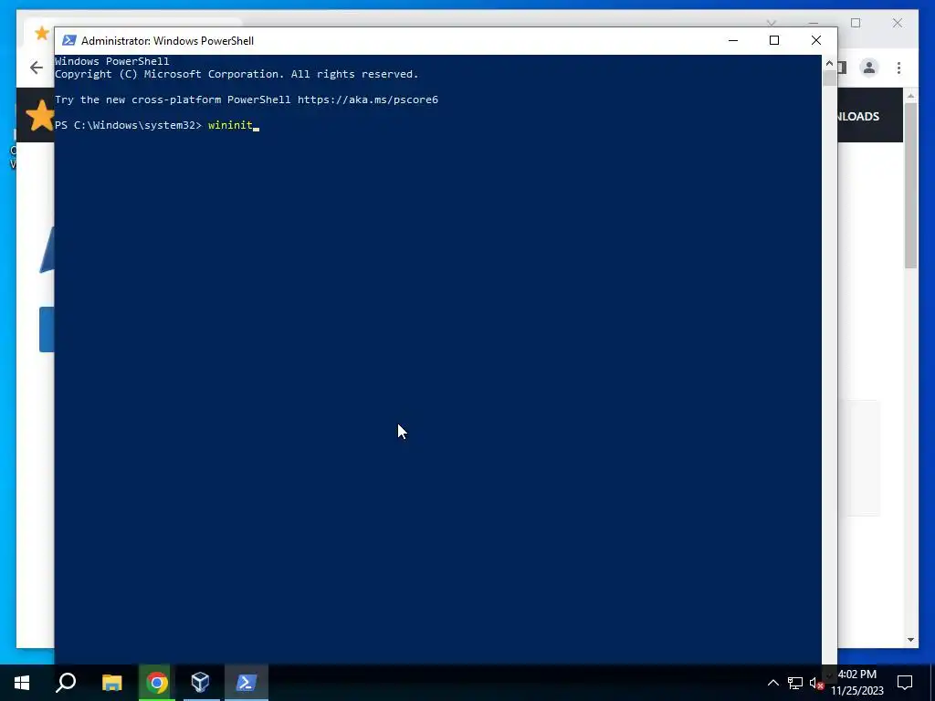This screenshot has width=935, height=701.
Task: Click the orange star logo on the webpage
Action: click(40, 115)
